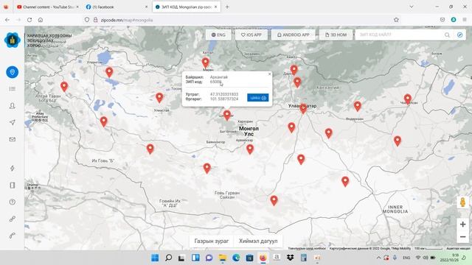Open the IOS APP link
Image resolution: width=472 pixels, height=265 pixels.
pos(251,35)
